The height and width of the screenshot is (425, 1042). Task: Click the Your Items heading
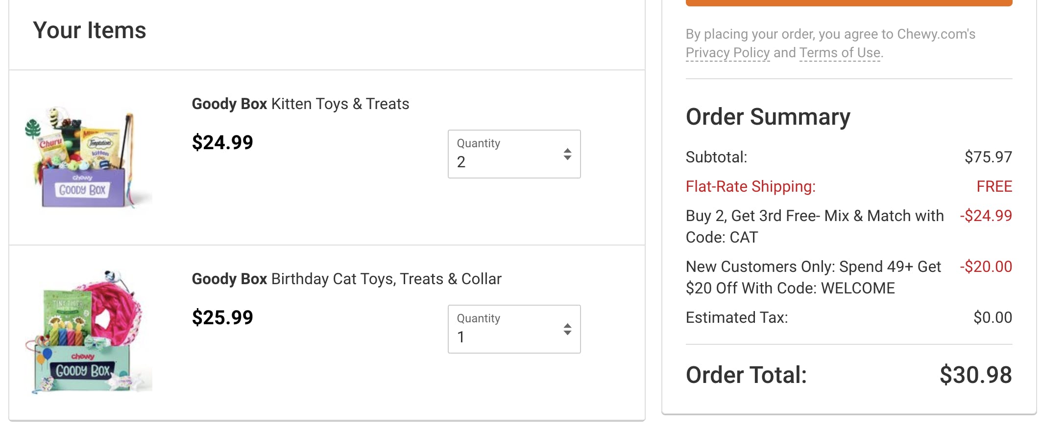pos(90,30)
